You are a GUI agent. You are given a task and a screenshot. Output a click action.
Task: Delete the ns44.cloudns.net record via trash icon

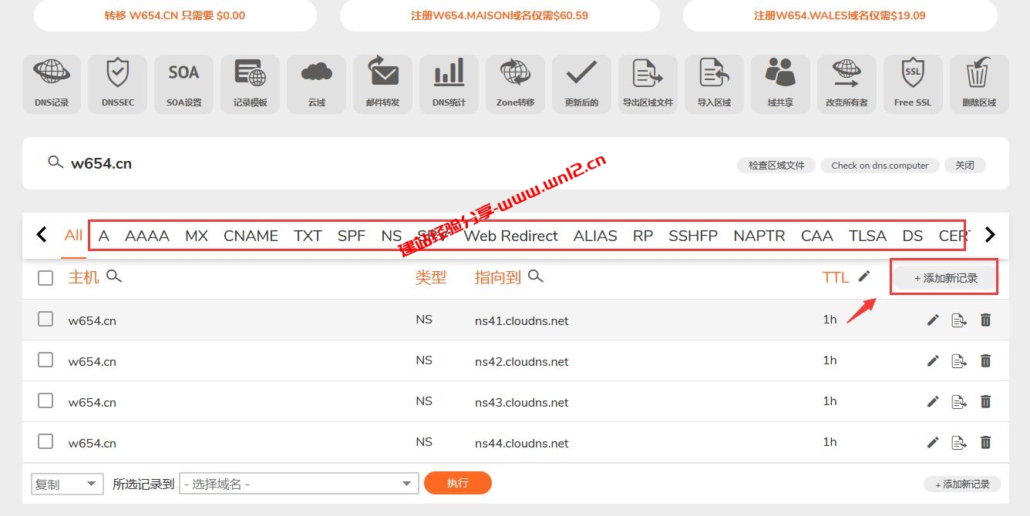(985, 442)
